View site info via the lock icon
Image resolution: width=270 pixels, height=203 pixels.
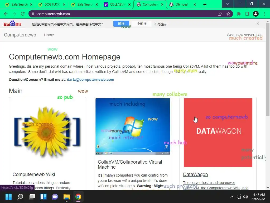click(33, 14)
